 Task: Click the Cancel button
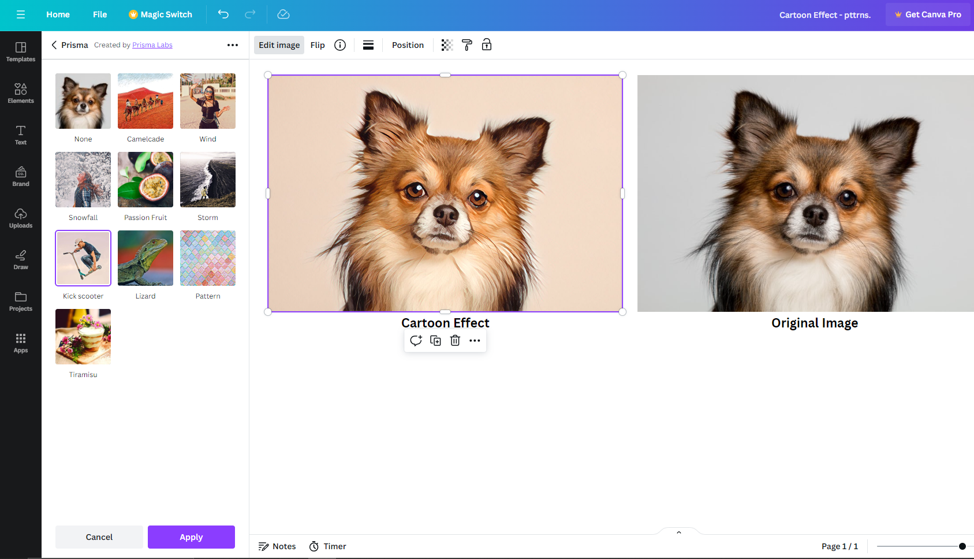(99, 537)
